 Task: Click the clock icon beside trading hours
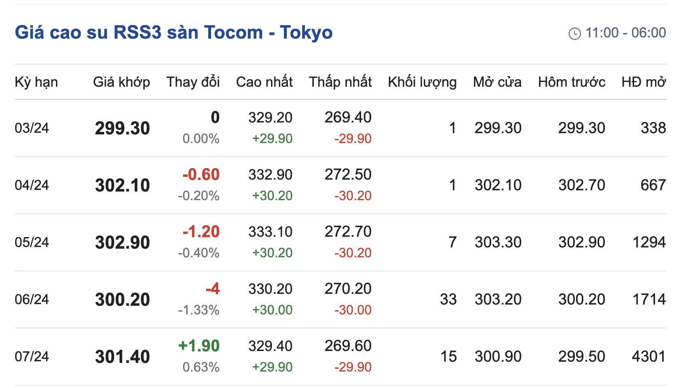pos(574,33)
